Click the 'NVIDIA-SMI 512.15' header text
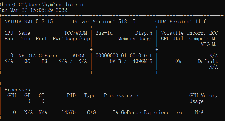 pos(28,22)
